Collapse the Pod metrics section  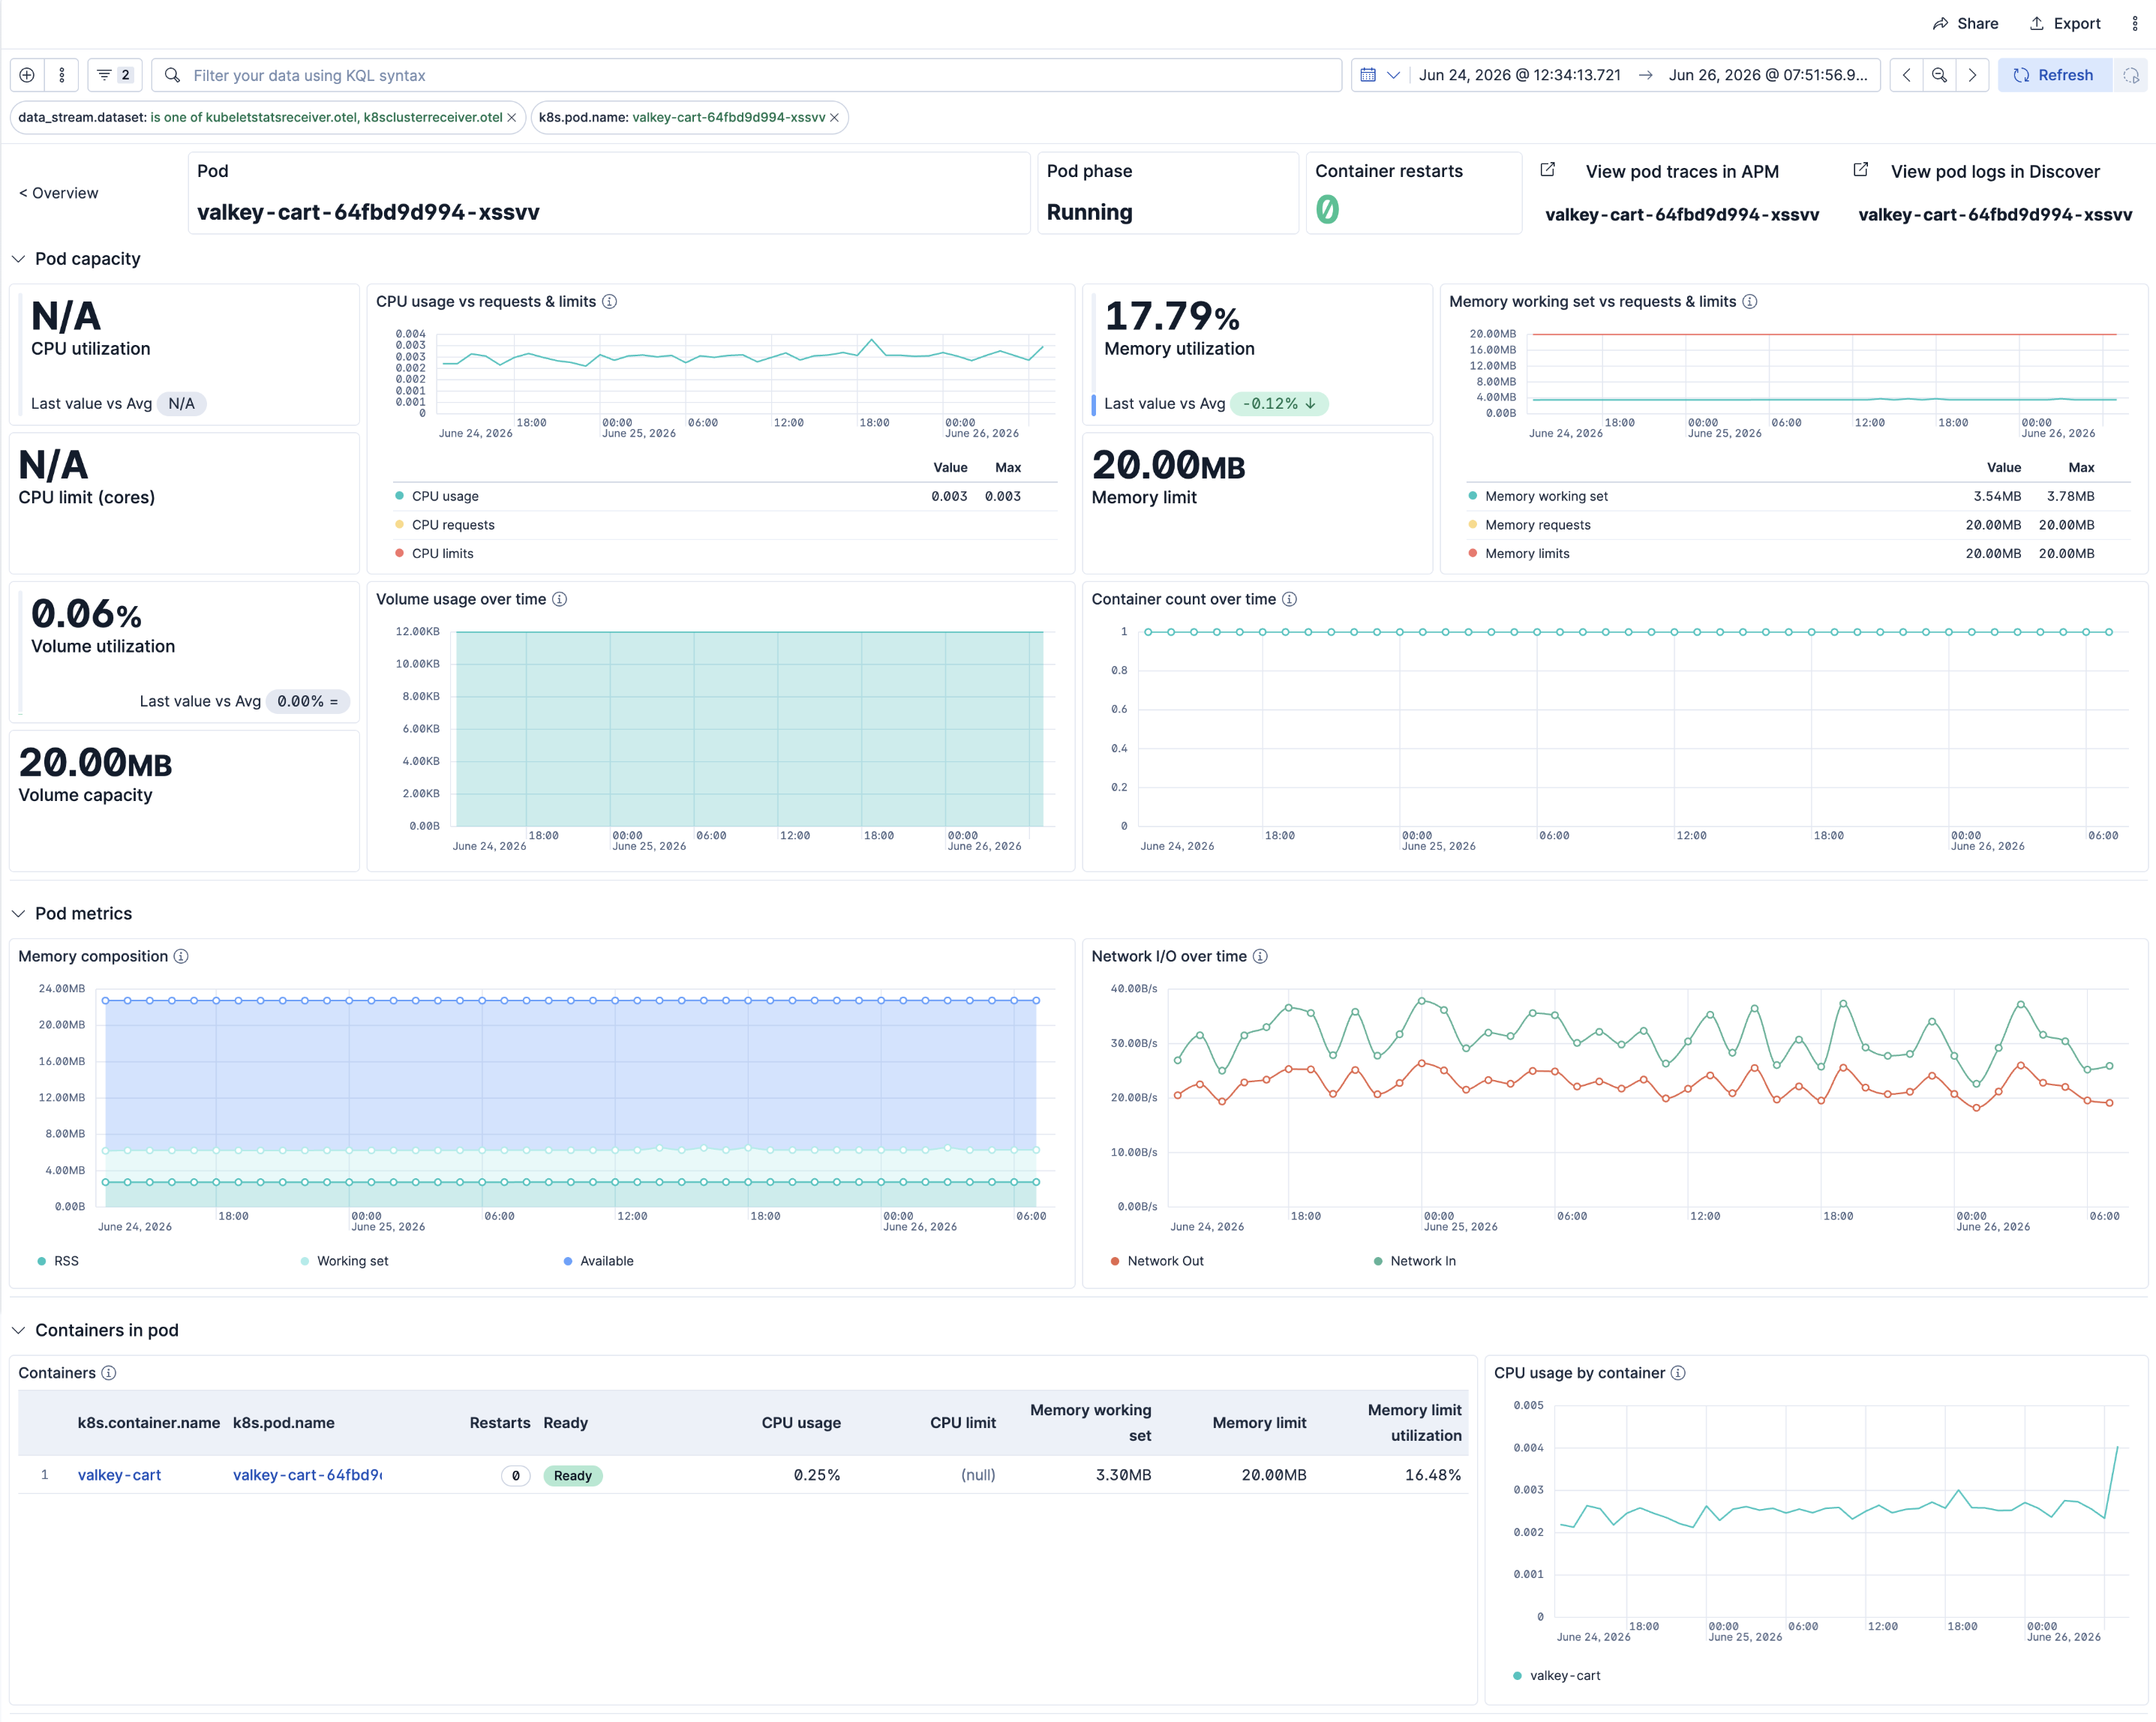(x=18, y=914)
